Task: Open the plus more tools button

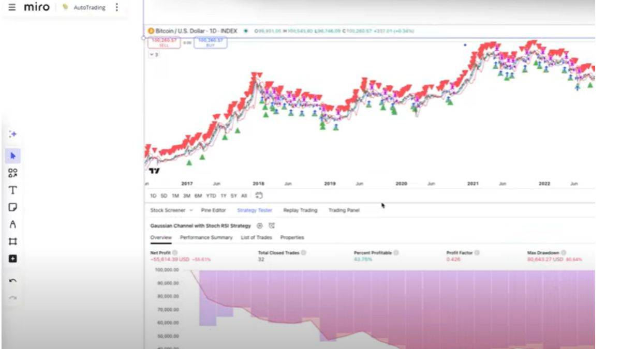Action: 13,259
